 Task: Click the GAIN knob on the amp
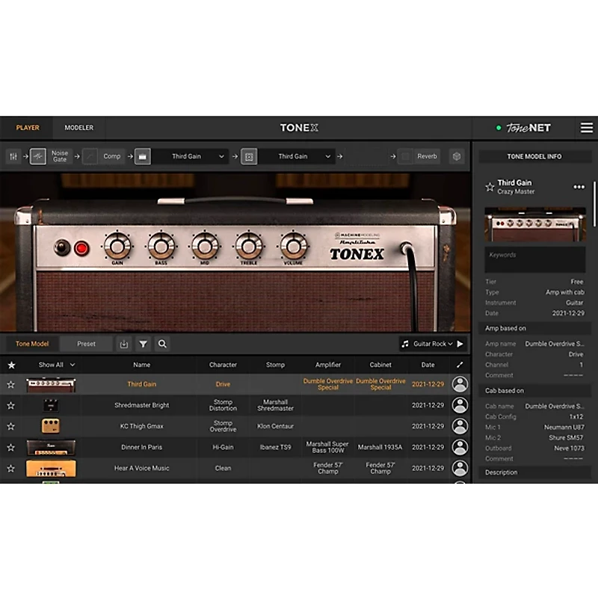[117, 247]
